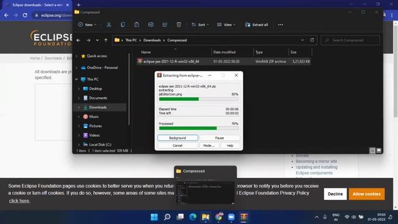Click the Share icon in Explorer toolbar
The width and height of the screenshot is (398, 224).
(x=165, y=25)
